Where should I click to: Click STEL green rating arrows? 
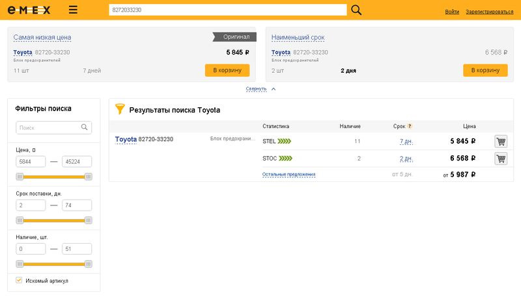click(285, 141)
